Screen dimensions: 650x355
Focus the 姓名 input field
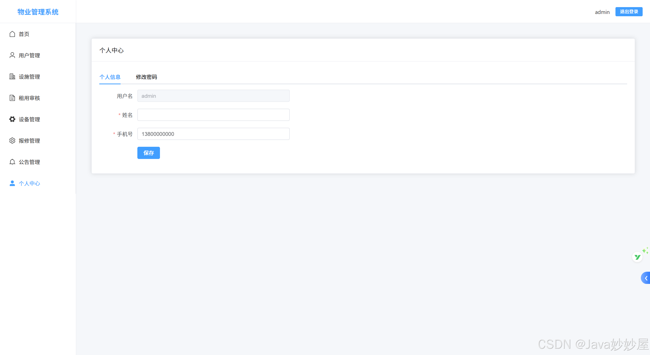tap(213, 115)
